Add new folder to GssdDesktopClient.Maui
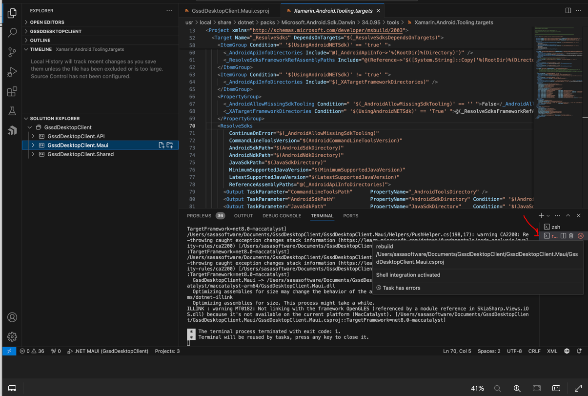The image size is (588, 396). [x=170, y=145]
